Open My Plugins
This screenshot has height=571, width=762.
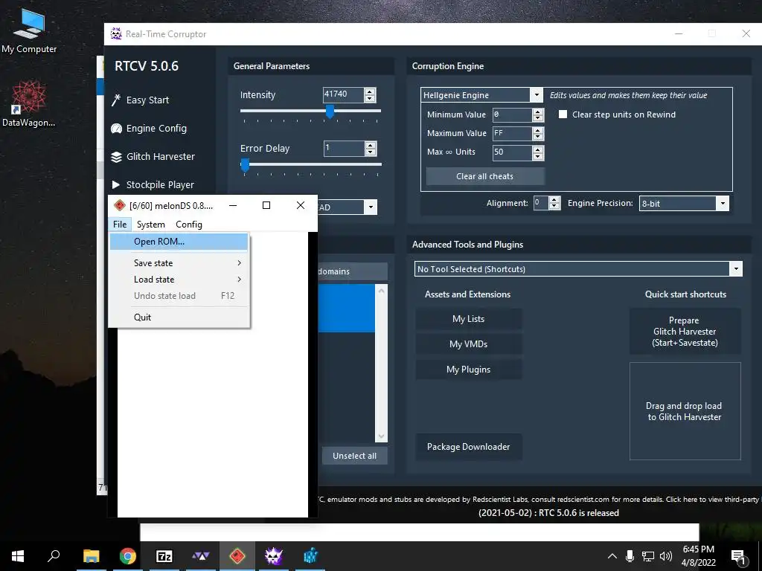(x=469, y=370)
